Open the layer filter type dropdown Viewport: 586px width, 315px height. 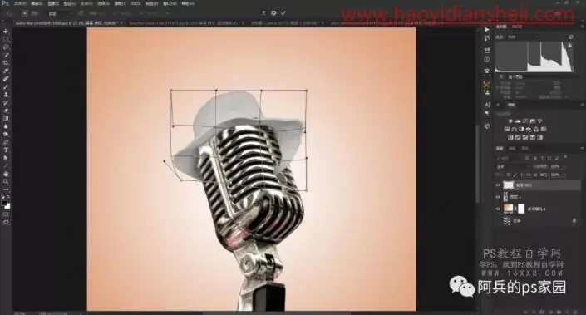pos(508,158)
